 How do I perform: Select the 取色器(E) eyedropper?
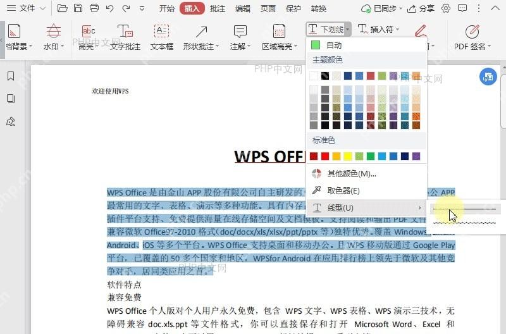point(367,190)
